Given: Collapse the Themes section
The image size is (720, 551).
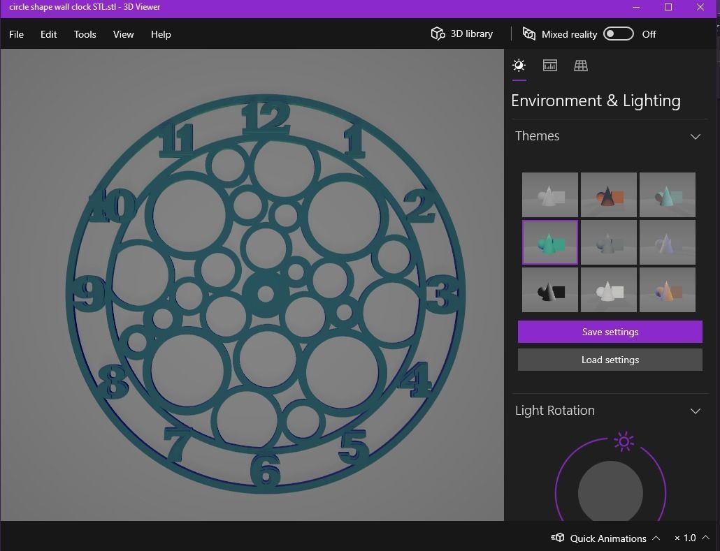Looking at the screenshot, I should (696, 136).
